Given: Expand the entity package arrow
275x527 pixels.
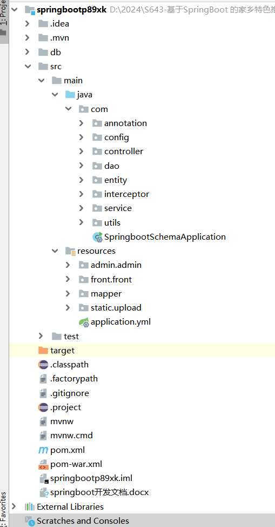Looking at the screenshot, I should pos(81,180).
